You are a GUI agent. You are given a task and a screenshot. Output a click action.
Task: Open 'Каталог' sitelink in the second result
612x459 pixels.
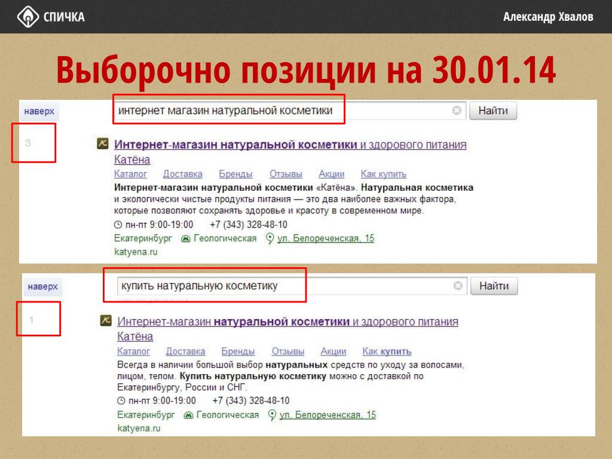133,351
